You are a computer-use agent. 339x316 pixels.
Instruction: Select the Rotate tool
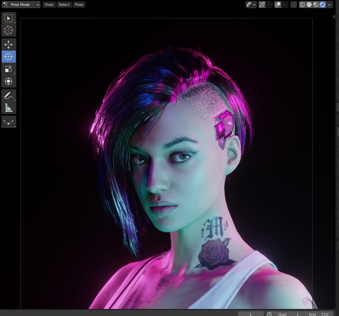(x=9, y=57)
